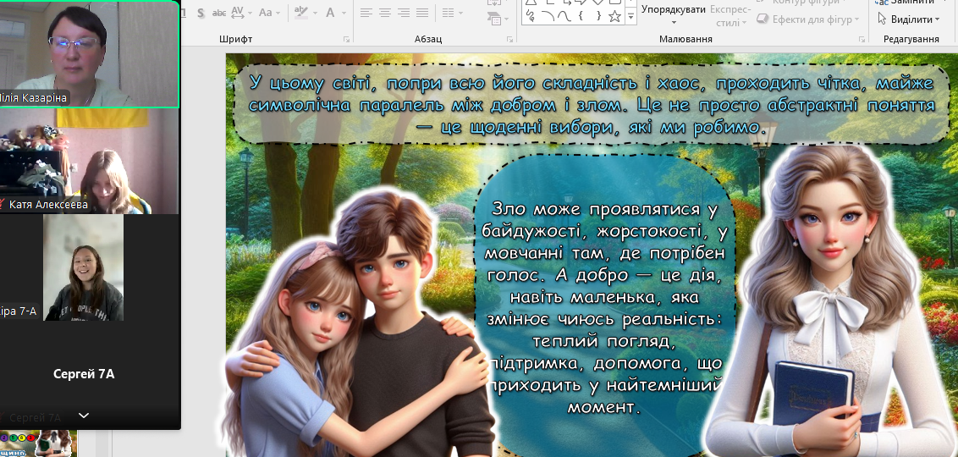Click the font color button
The image size is (958, 457).
click(x=330, y=13)
